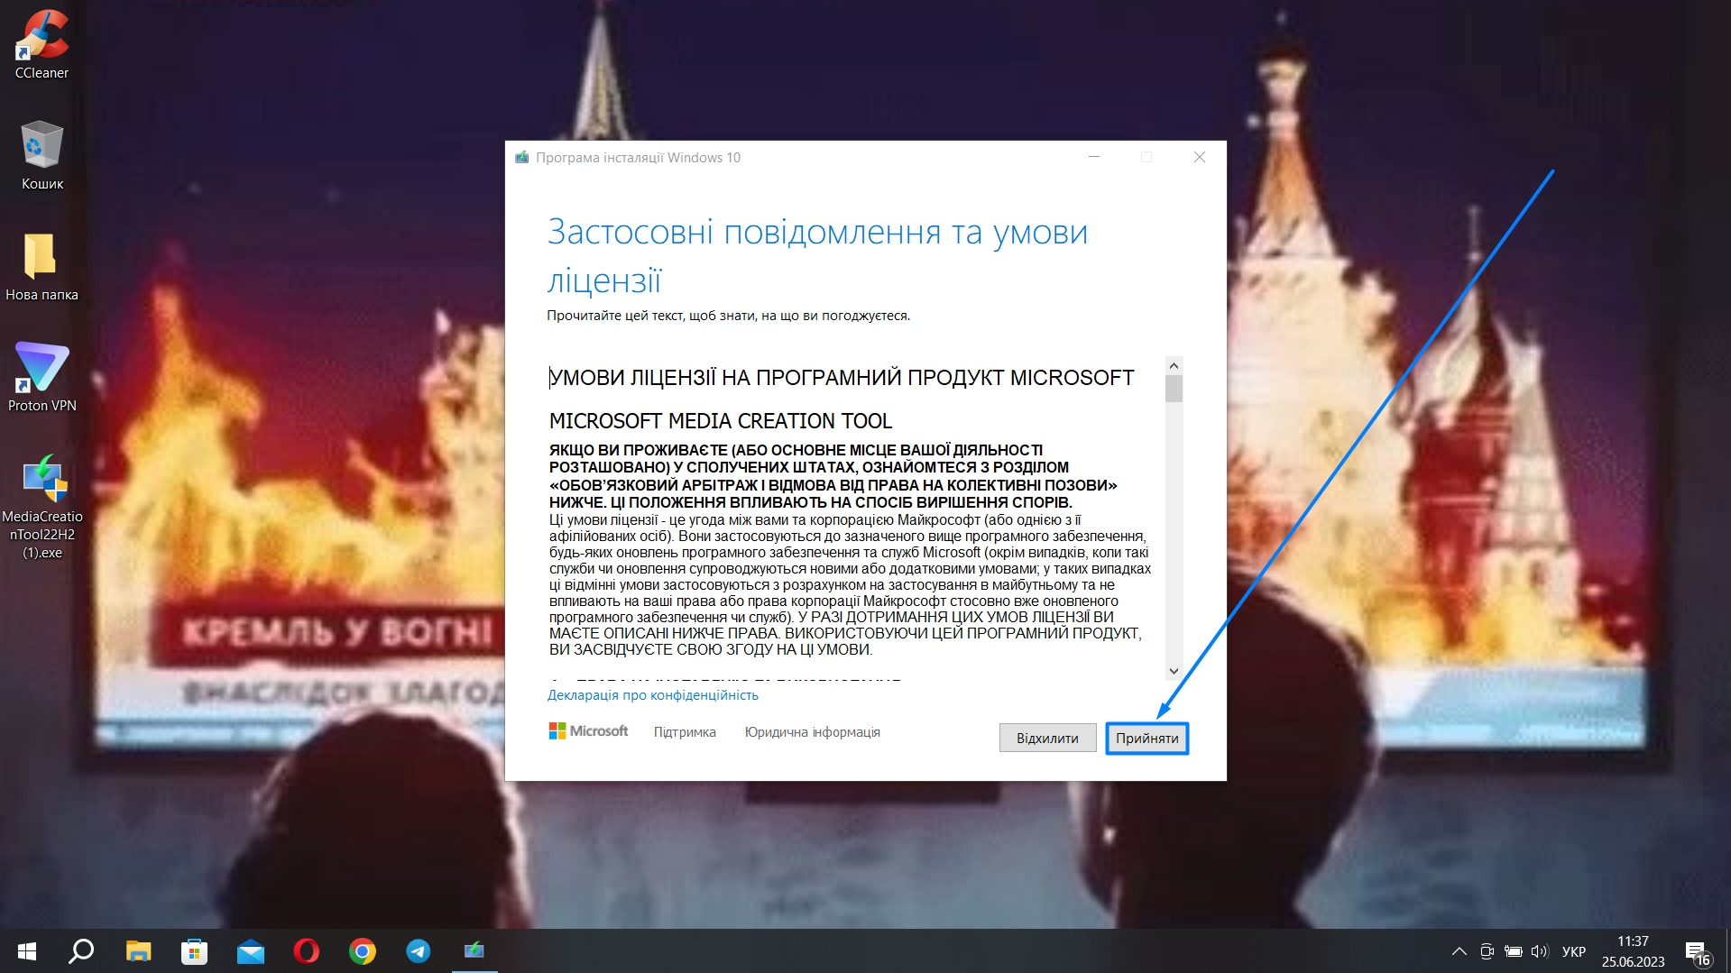This screenshot has height=973, width=1731.
Task: Open the Юридична інформація link
Action: pyautogui.click(x=812, y=732)
